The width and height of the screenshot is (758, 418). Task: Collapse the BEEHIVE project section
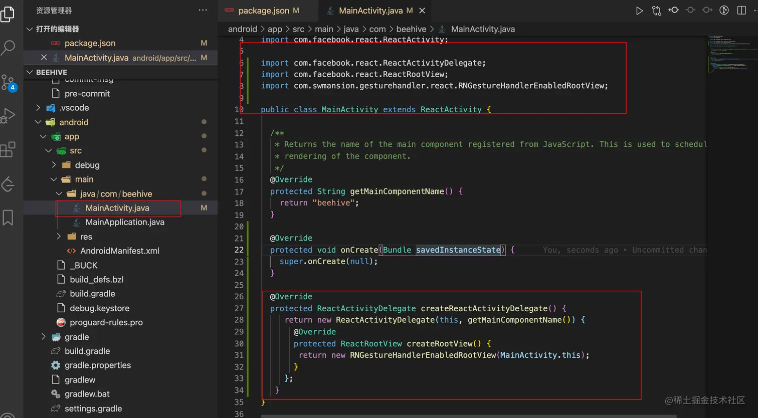tap(30, 72)
